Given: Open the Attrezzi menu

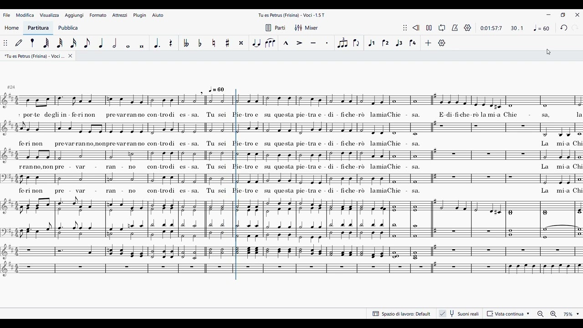Looking at the screenshot, I should pos(120,15).
